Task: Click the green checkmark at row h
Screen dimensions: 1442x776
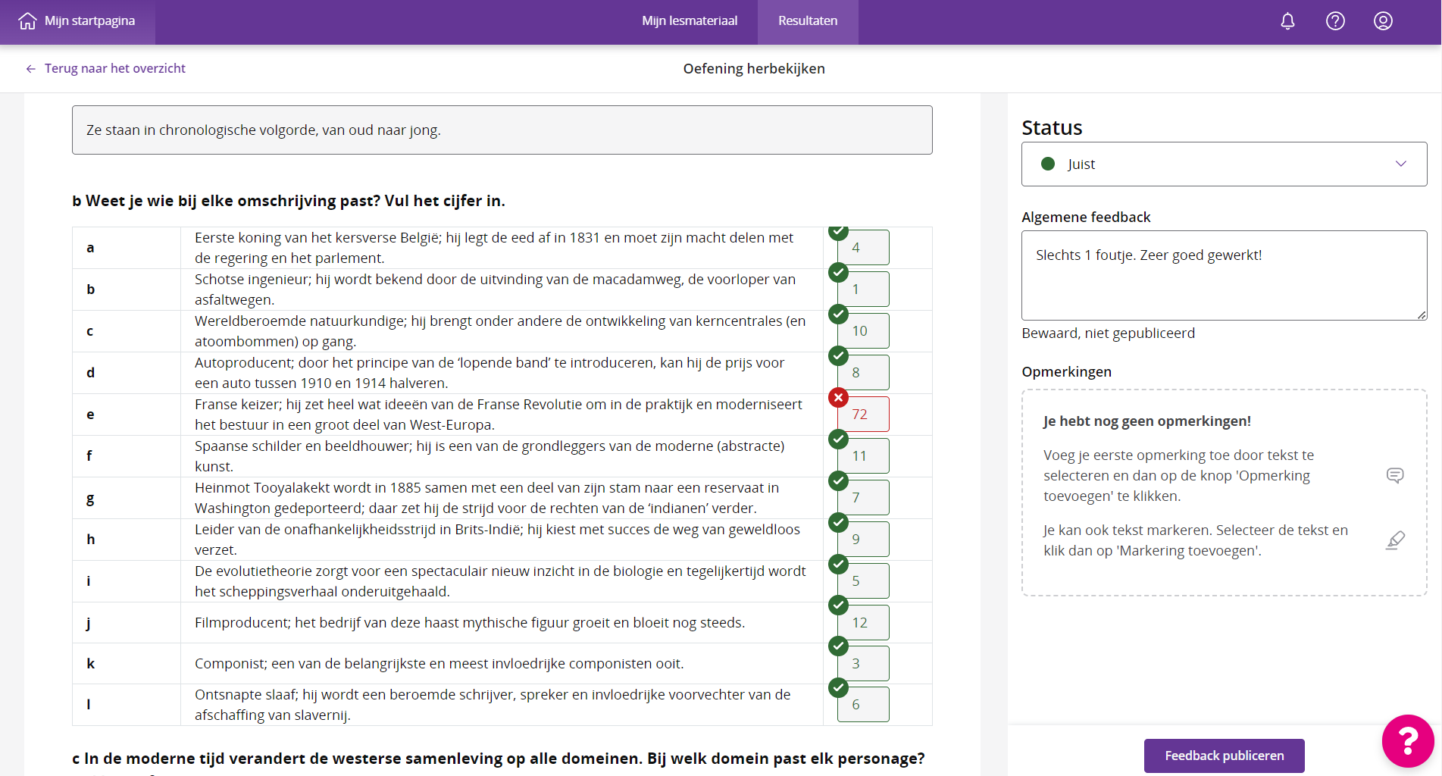Action: point(838,522)
